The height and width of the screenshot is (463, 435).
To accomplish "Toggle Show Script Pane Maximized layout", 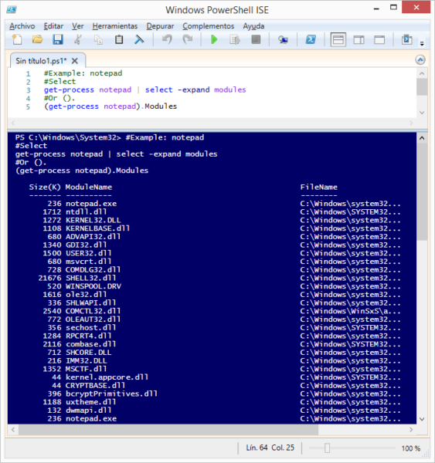I will (379, 39).
